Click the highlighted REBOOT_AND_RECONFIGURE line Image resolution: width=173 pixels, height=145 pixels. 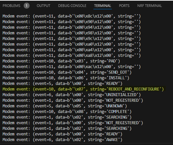[83, 89]
